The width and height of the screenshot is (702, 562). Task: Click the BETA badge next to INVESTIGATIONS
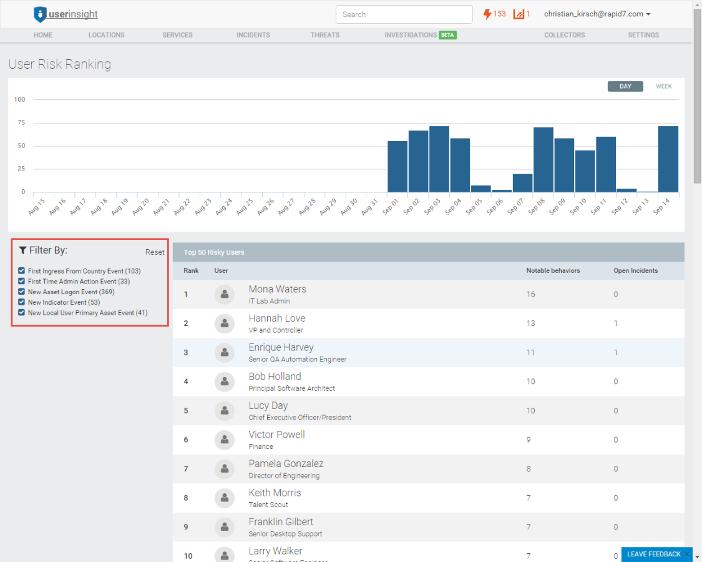447,36
